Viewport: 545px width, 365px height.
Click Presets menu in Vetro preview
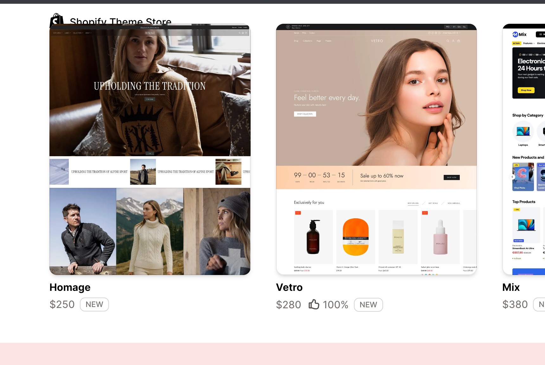click(328, 41)
